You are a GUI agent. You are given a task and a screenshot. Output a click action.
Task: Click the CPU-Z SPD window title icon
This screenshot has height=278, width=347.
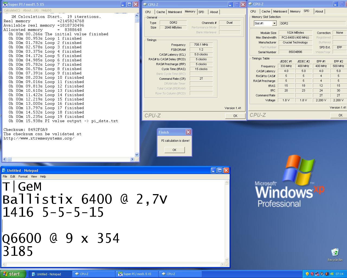250,4
